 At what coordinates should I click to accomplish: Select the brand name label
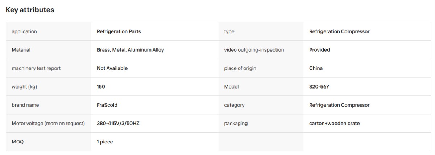pos(25,105)
